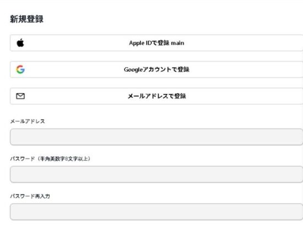Click the 新規登録 page heading
The image size is (303, 225).
click(26, 19)
